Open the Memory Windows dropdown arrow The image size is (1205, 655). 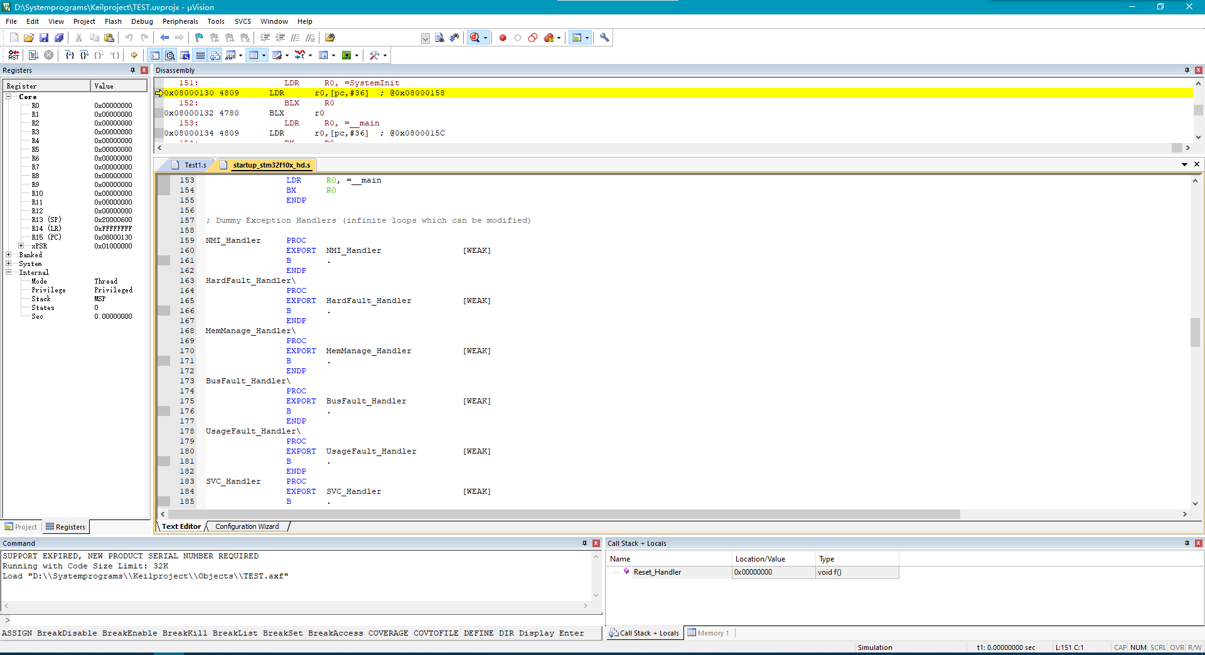[264, 55]
